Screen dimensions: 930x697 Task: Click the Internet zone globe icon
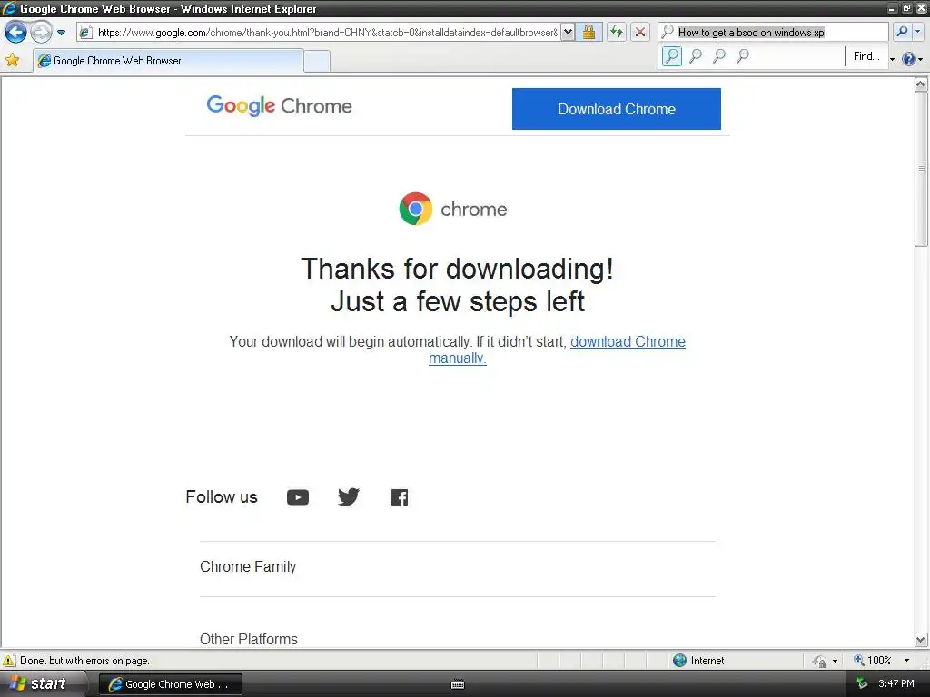click(x=679, y=661)
